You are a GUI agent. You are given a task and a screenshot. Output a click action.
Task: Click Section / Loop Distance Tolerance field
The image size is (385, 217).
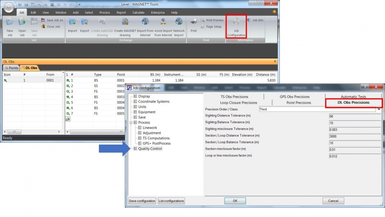[x=355, y=136]
